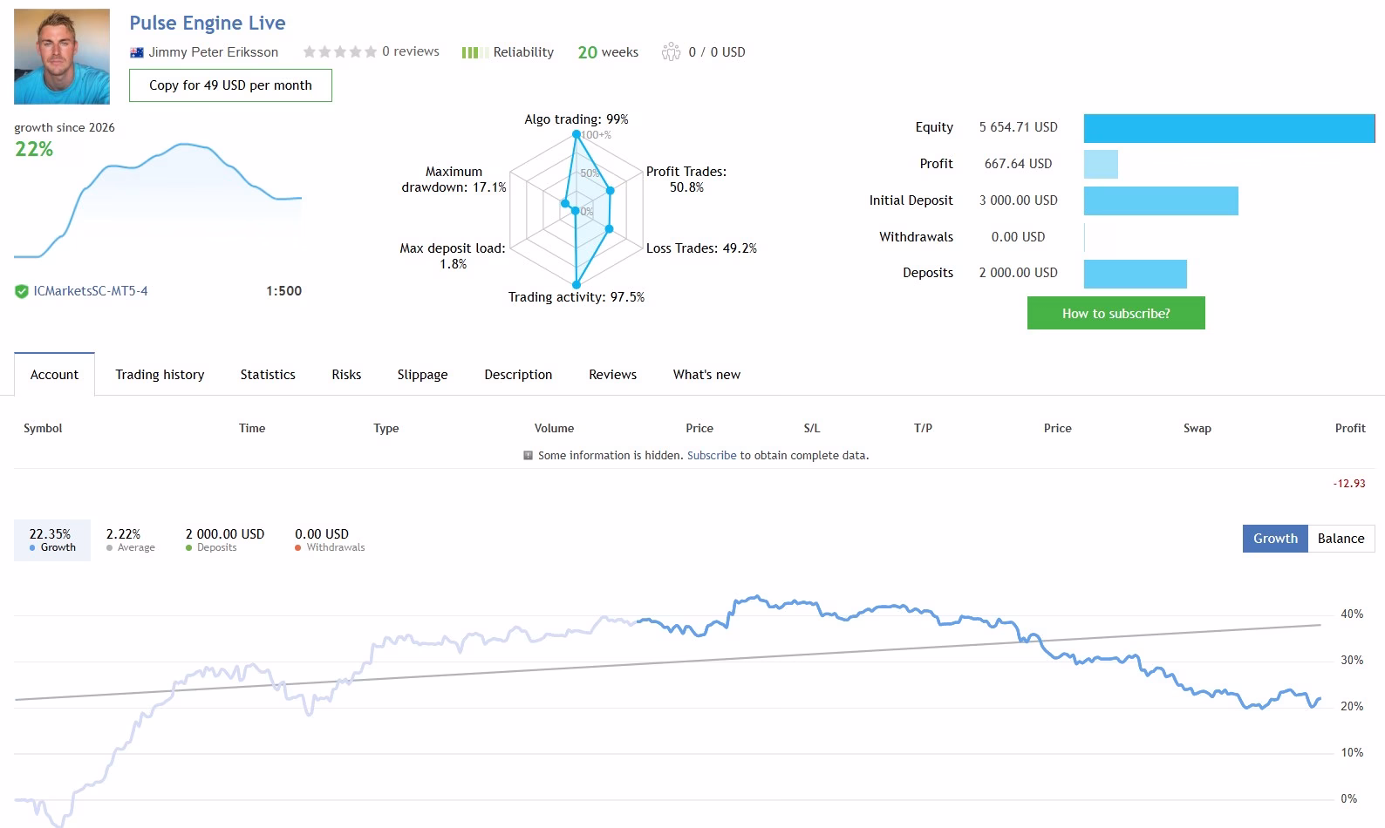Screen dimensions: 1385x828
Task: Click the star rating icons
Action: (x=339, y=52)
